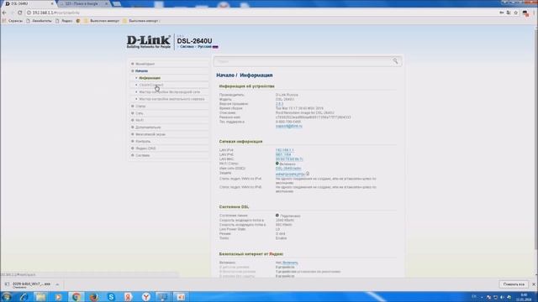Reload the router page

point(20,13)
